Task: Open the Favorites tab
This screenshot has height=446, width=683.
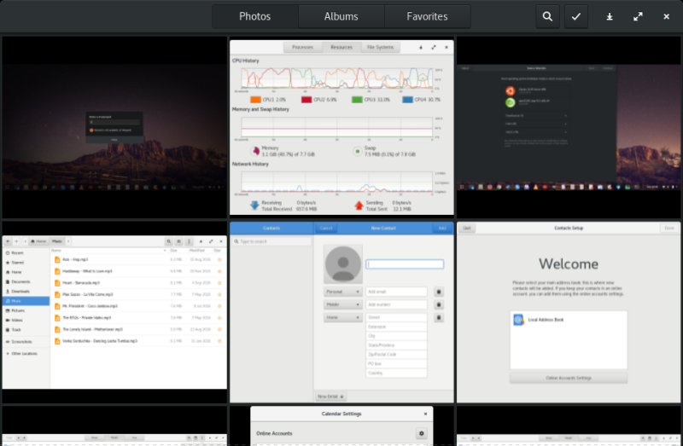Action: click(427, 16)
